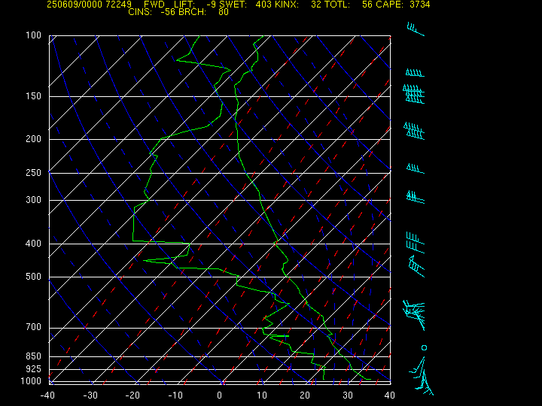Click the station number 72249

coord(119,5)
